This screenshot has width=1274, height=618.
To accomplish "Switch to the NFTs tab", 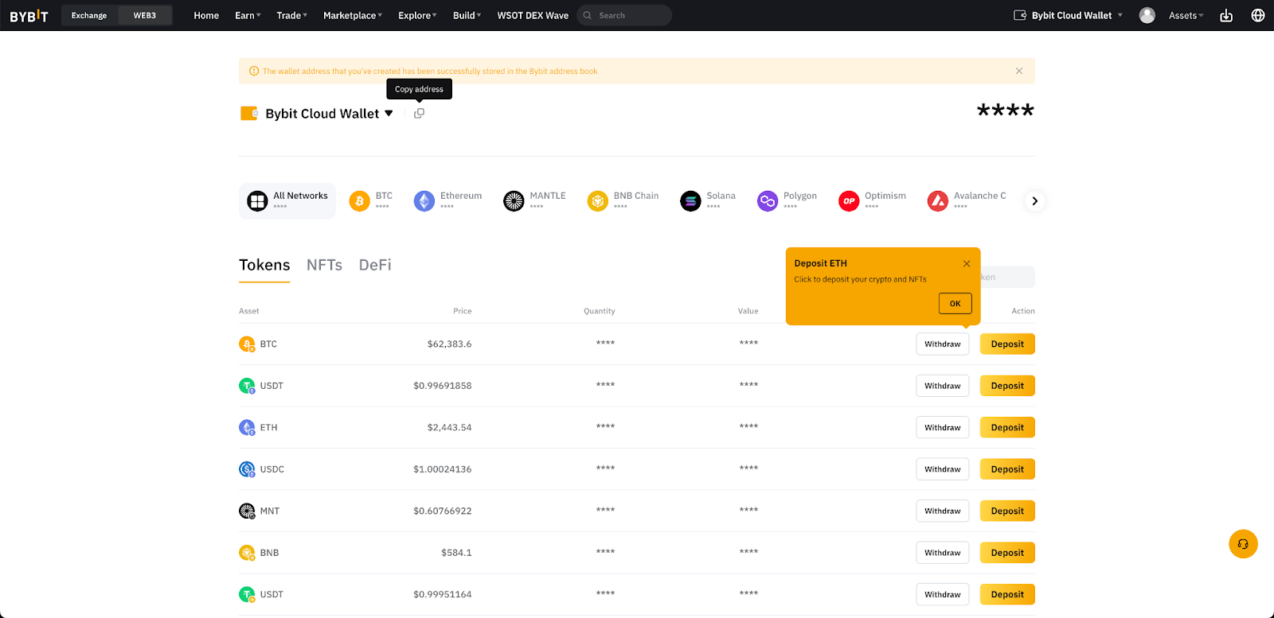I will [x=324, y=266].
